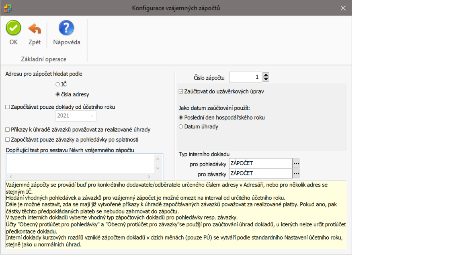The width and height of the screenshot is (463, 260).
Task: Click the right arrow of the horizontal scrollbar
Action: [149, 177]
